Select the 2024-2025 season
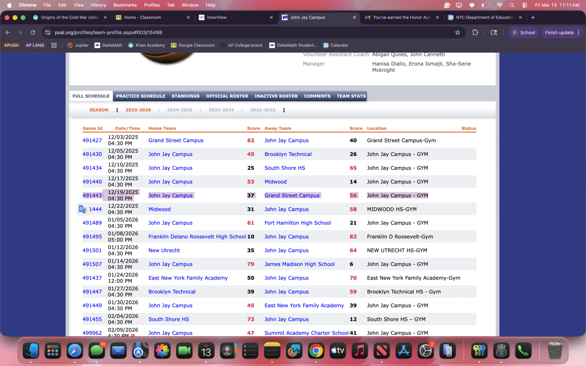Image resolution: width=586 pixels, height=366 pixels. pyautogui.click(x=179, y=110)
